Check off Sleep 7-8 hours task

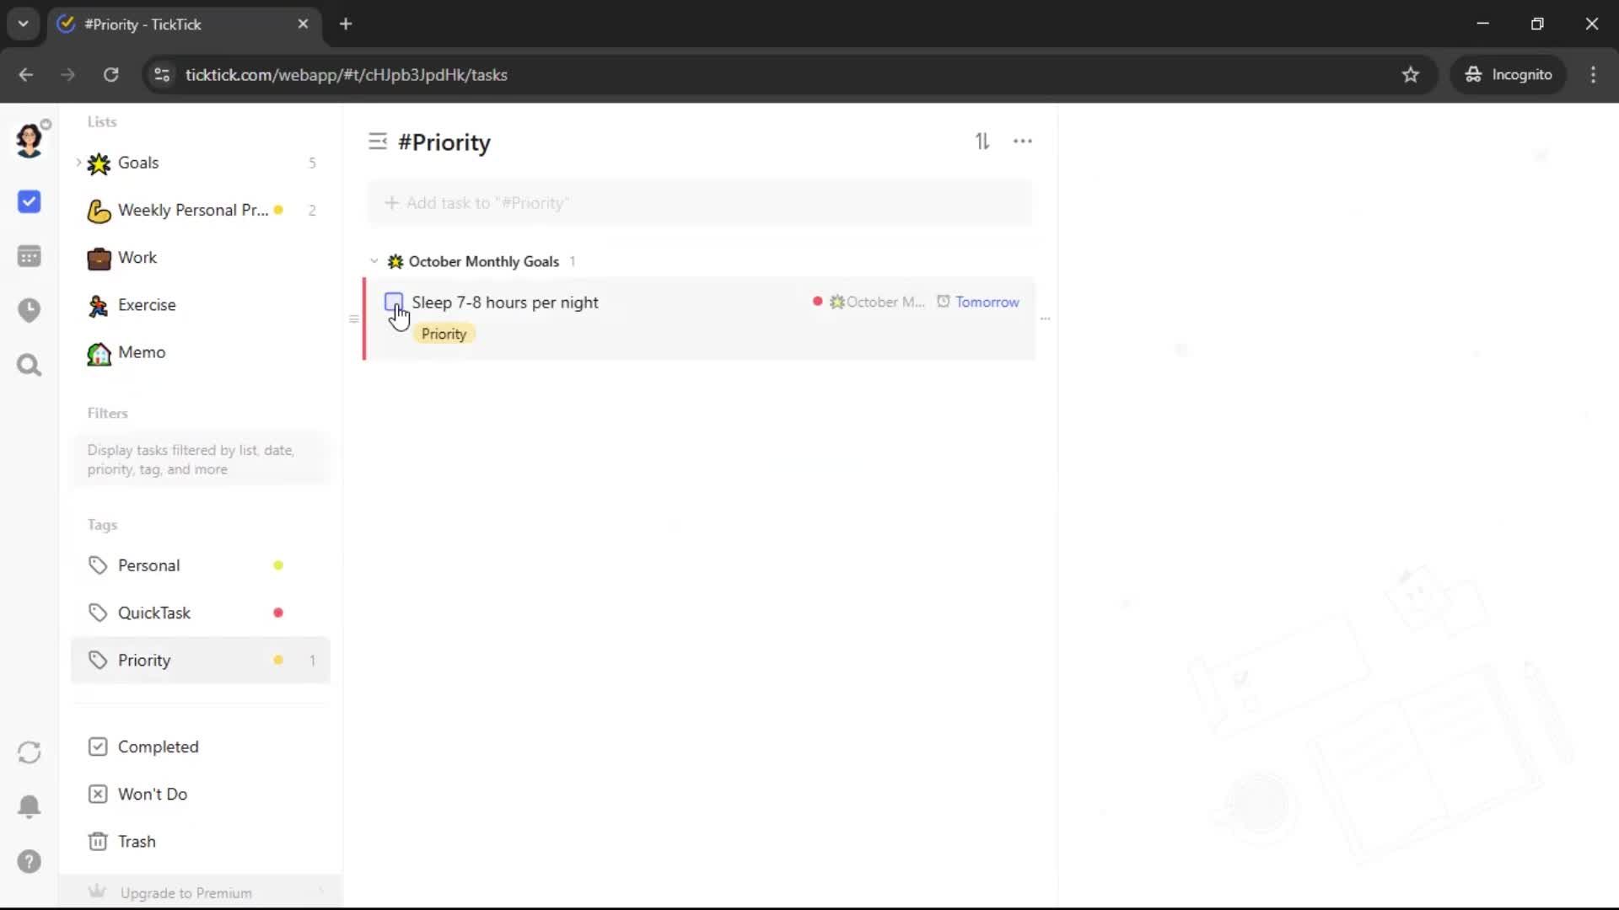tap(393, 302)
